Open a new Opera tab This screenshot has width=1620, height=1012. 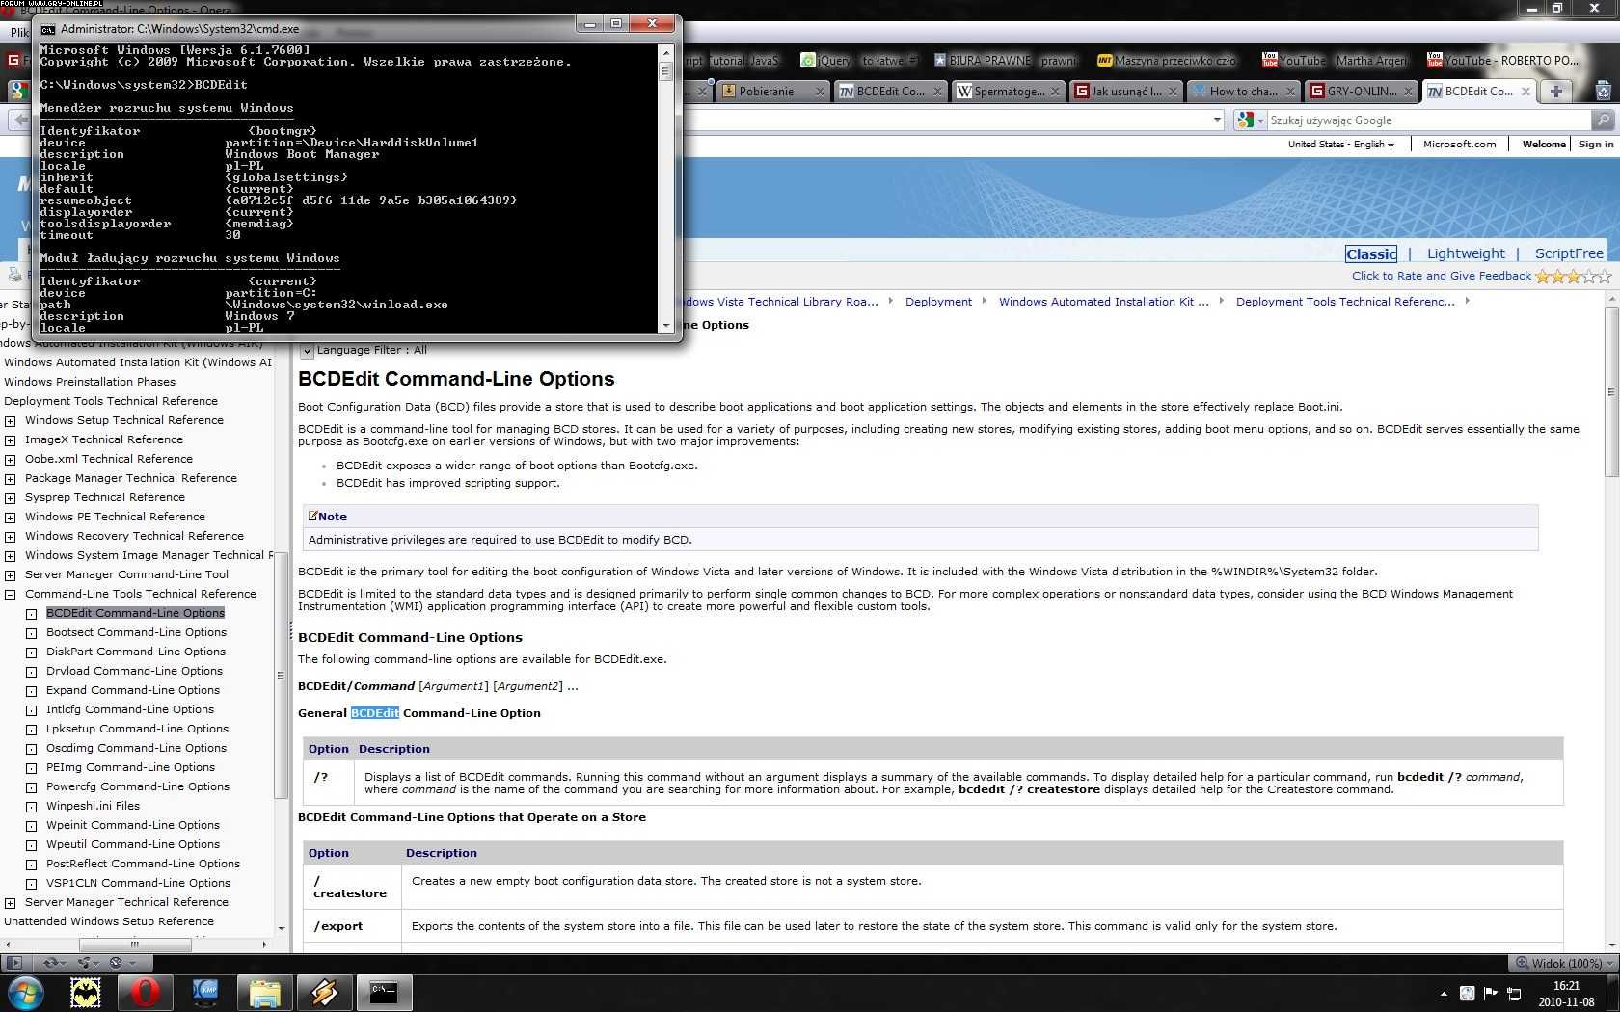point(1555,92)
